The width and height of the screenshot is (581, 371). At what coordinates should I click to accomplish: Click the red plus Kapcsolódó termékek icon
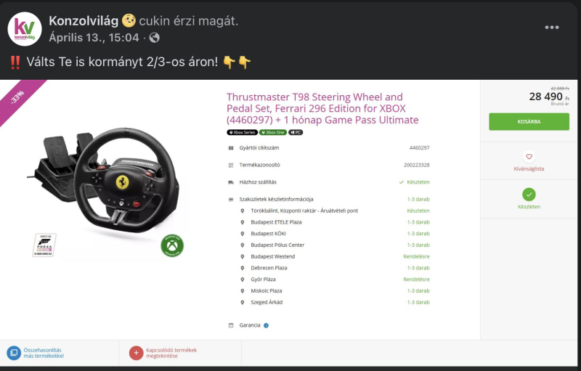tap(136, 353)
